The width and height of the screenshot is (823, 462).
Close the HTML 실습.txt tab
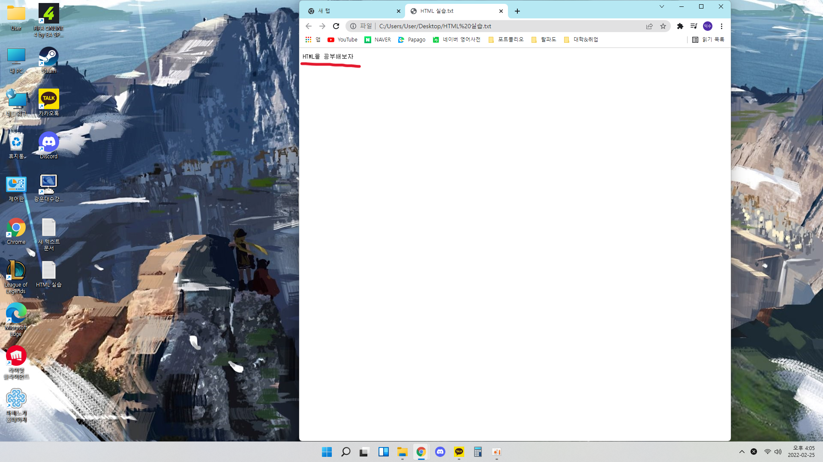501,11
